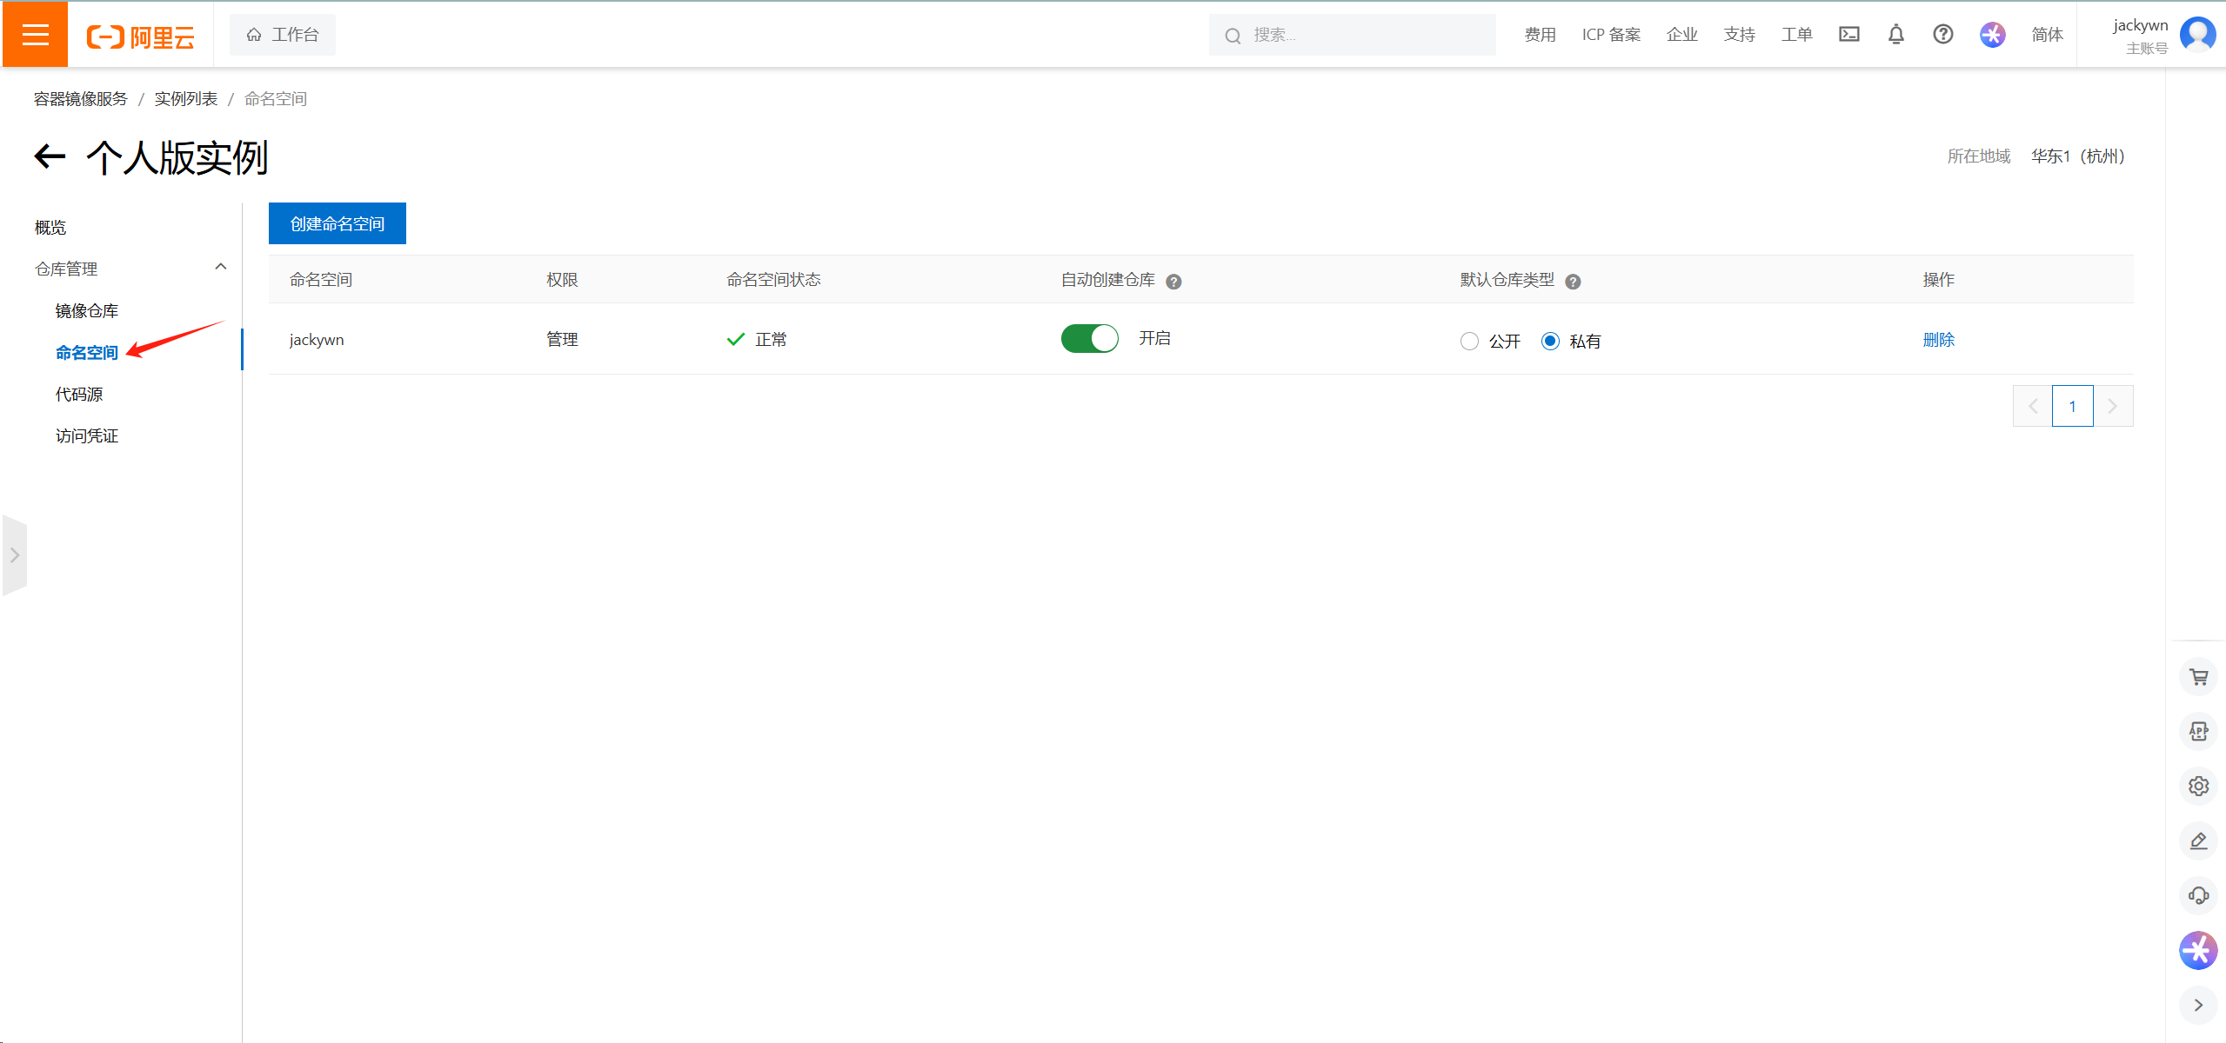Open the API tool icon in right sidebar
Viewport: 2226px width, 1043px height.
2198,732
